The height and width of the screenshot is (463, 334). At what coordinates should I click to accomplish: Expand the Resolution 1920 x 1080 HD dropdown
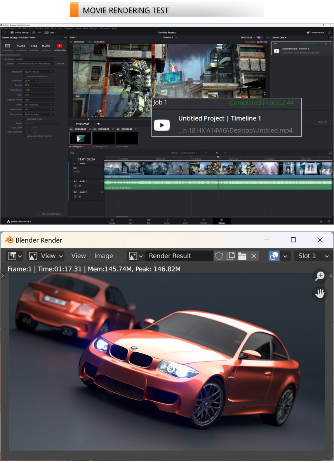[x=38, y=72]
